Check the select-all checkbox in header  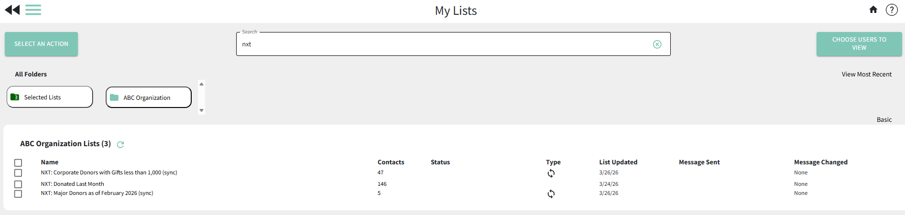[18, 163]
